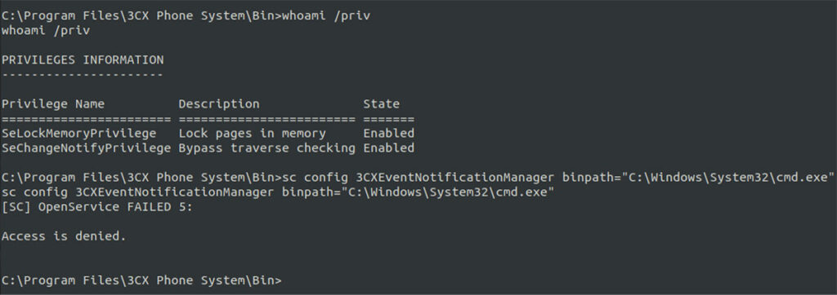
Task: Click the 'Access is denied.' message
Action: coord(64,236)
